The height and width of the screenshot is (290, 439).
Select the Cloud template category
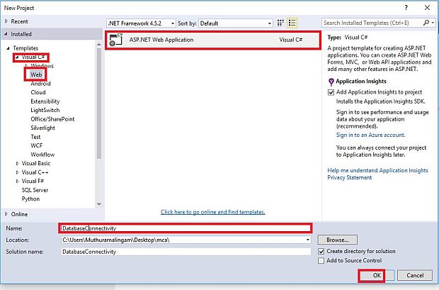point(38,92)
